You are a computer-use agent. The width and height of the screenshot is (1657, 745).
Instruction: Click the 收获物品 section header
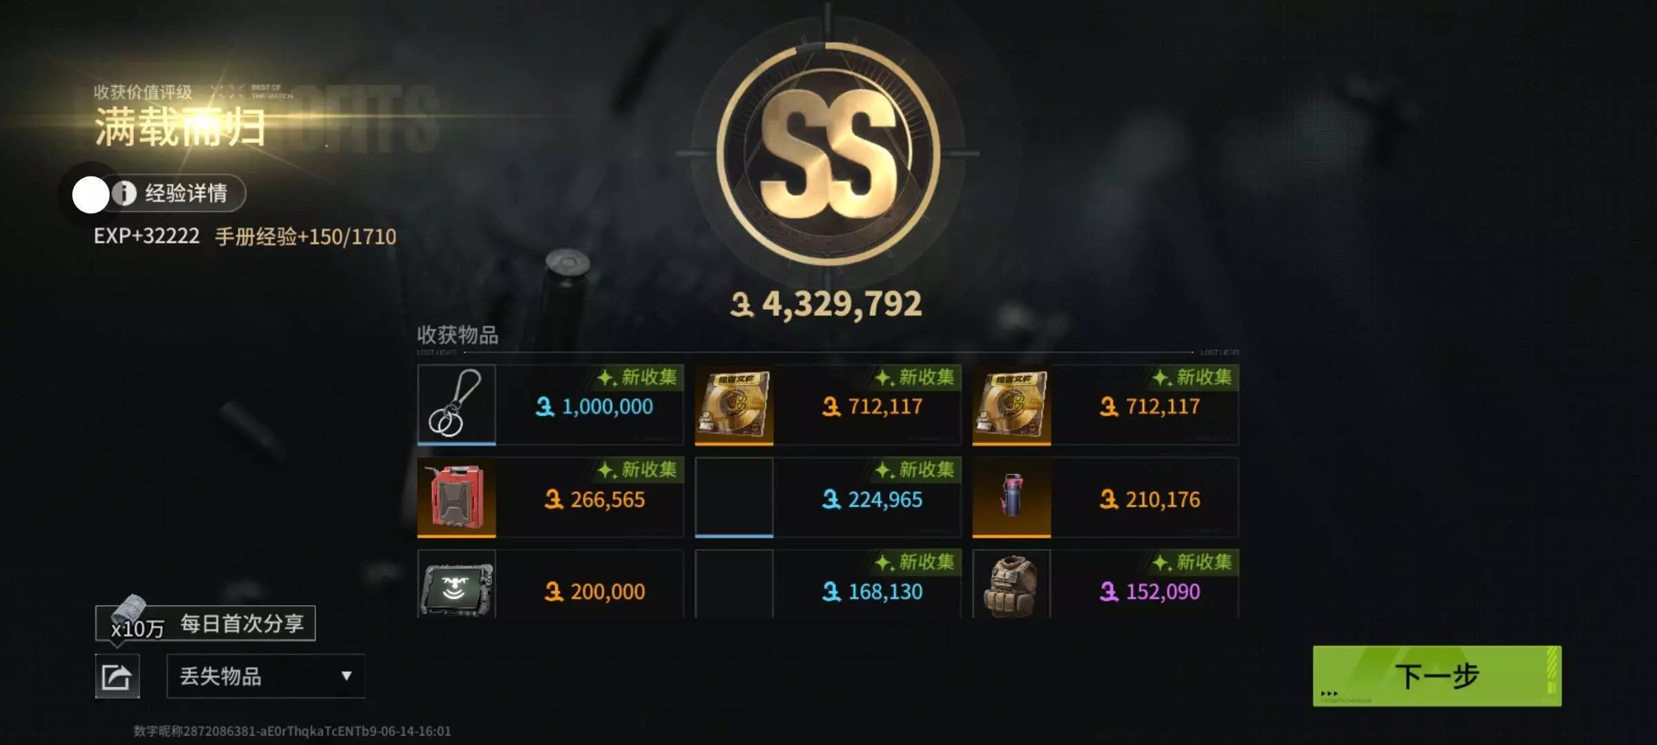(457, 335)
